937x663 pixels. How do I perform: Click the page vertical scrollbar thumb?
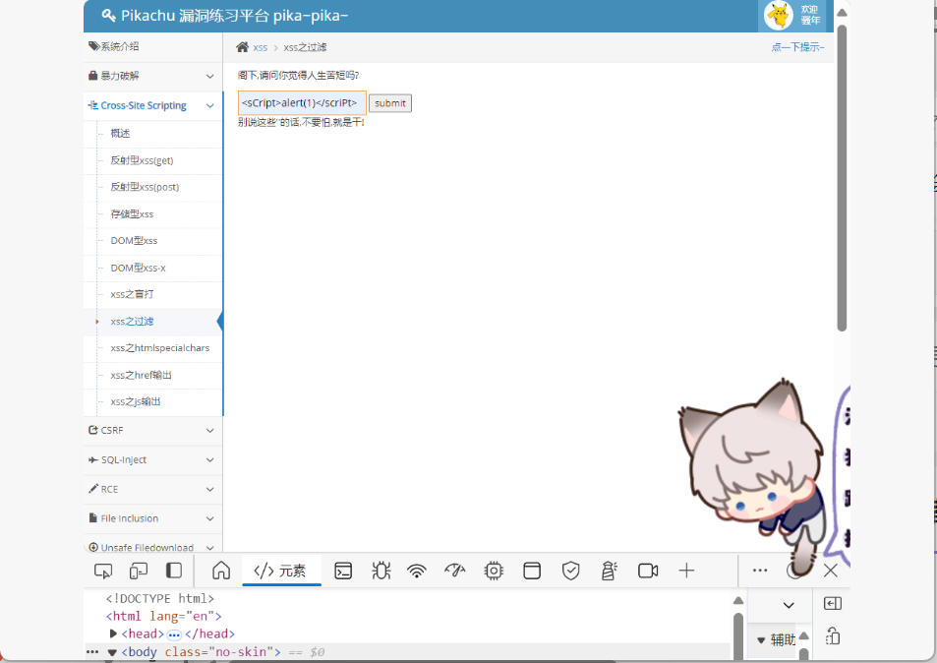tap(842, 178)
